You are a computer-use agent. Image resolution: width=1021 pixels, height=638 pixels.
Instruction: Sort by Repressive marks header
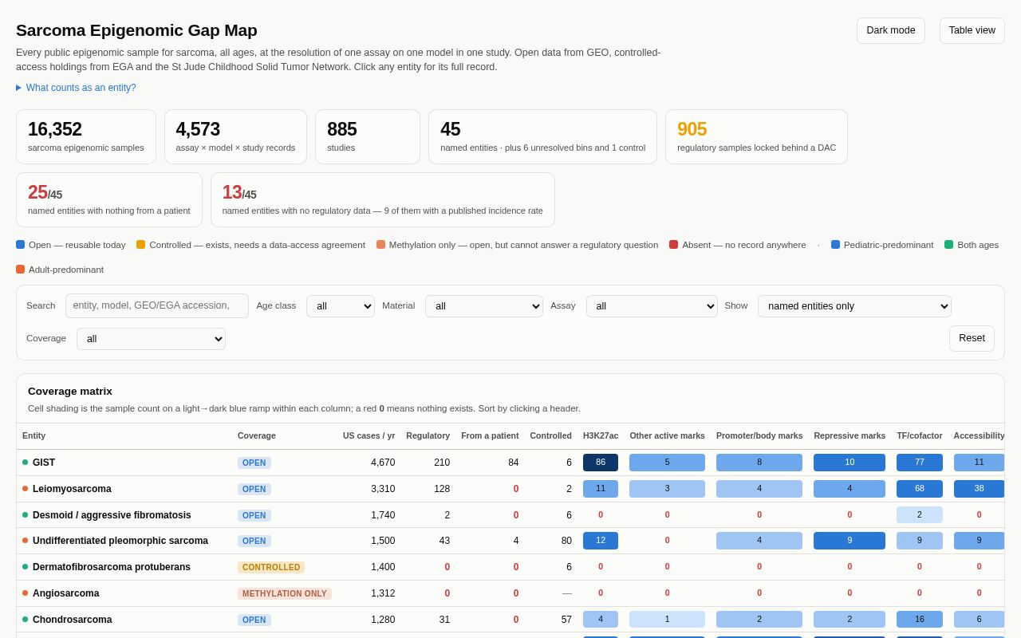[850, 435]
